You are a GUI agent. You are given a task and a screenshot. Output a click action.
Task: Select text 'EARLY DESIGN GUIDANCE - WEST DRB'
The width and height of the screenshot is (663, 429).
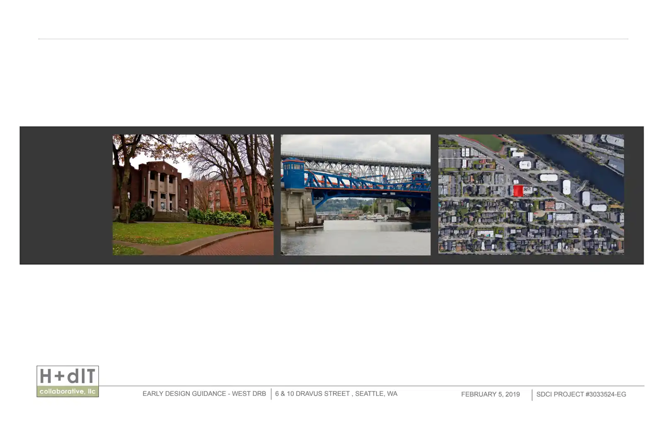(204, 394)
